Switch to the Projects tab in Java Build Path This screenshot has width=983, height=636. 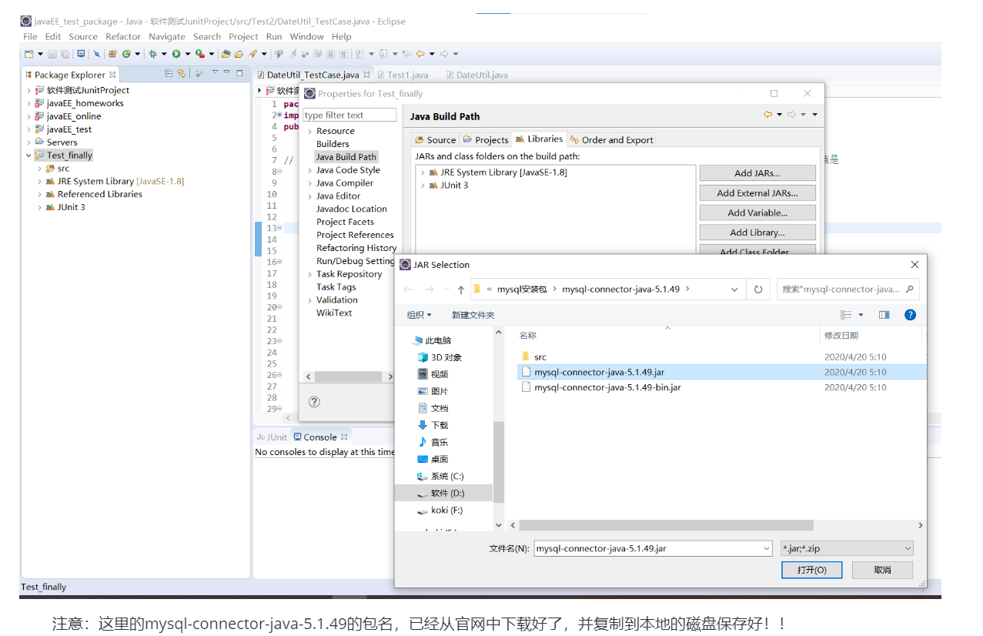tap(486, 139)
